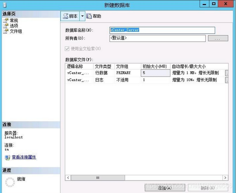
Task: Click the data row logical name cell
Action: point(79,73)
